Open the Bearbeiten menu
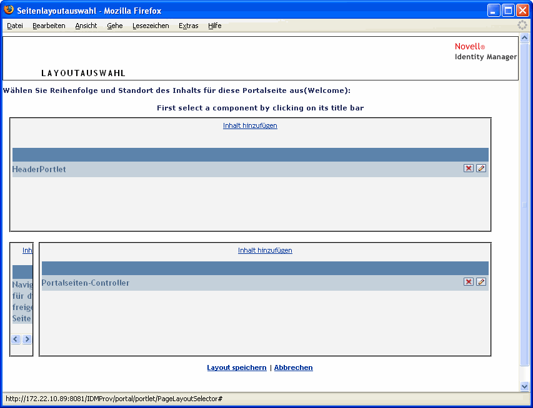Viewport: 533px width, 408px height. tap(49, 26)
